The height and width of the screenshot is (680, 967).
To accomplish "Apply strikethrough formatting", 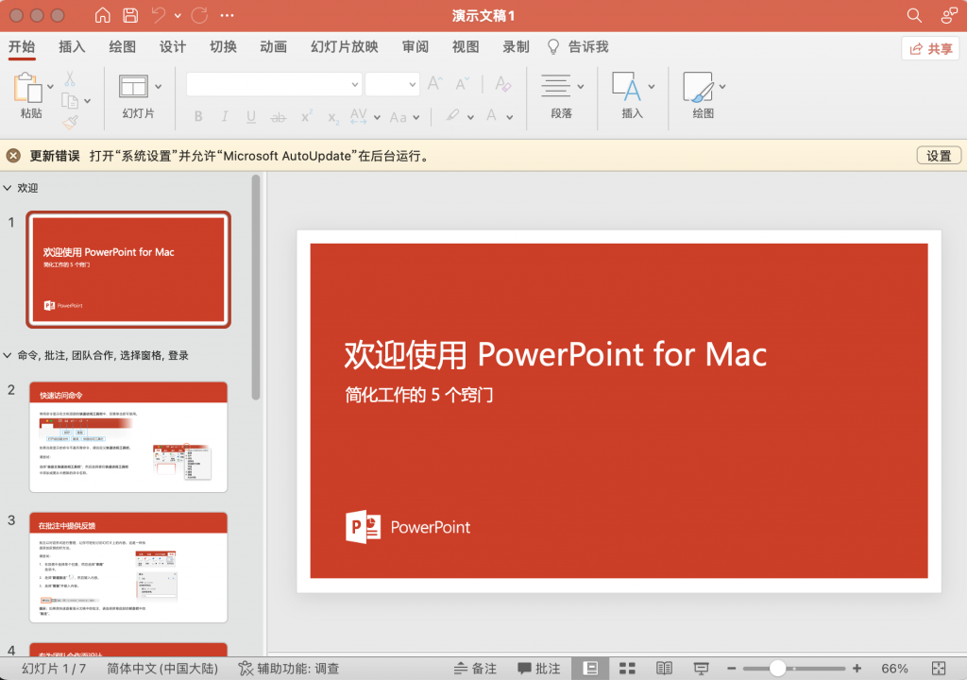I will (278, 116).
